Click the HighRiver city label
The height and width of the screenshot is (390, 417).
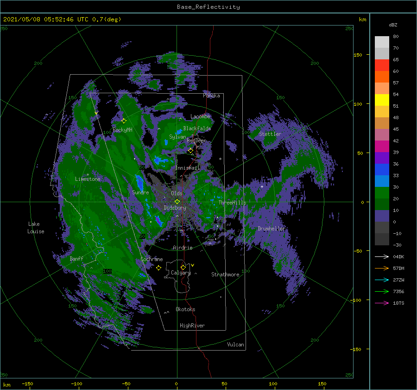point(192,326)
